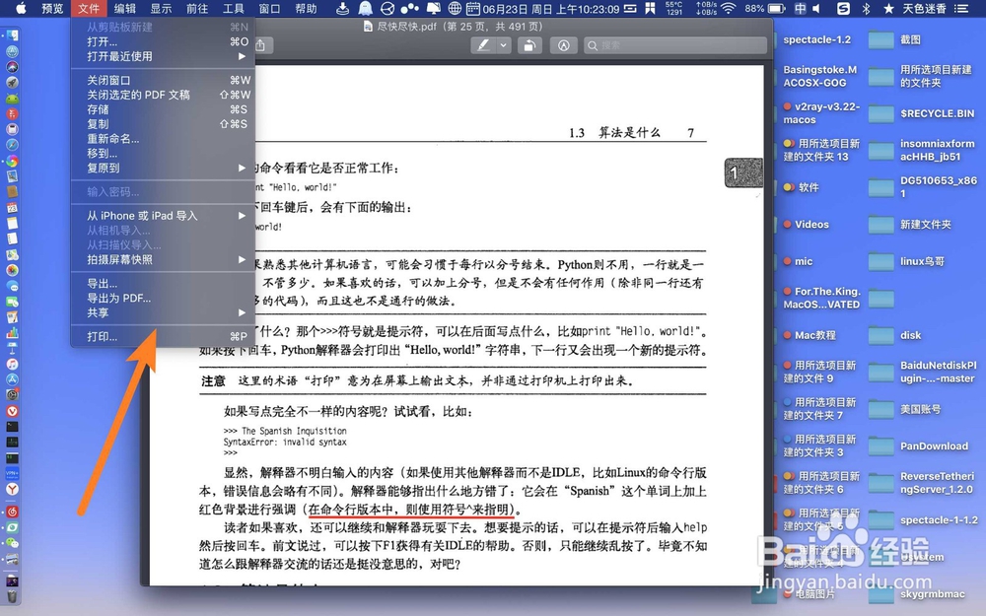Open Launchpad rocket icon in Dock

click(x=12, y=83)
